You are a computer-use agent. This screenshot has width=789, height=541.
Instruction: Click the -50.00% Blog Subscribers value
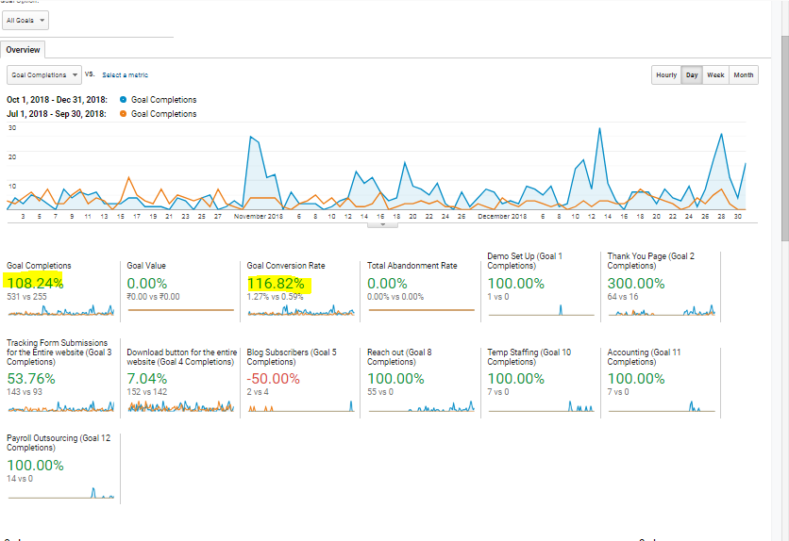(274, 379)
